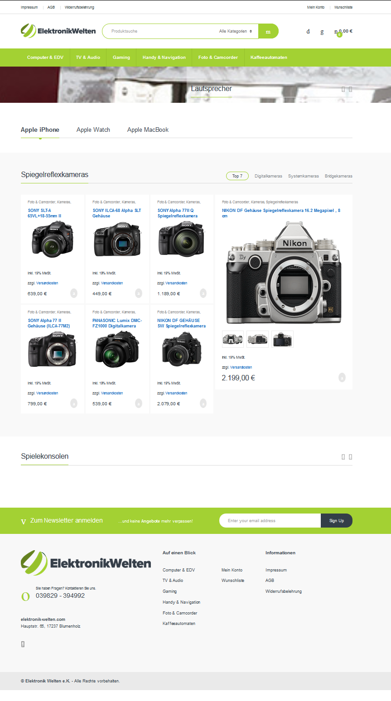The image size is (391, 701).
Task: Open Kaffeeautomaten menu
Action: pos(269,58)
